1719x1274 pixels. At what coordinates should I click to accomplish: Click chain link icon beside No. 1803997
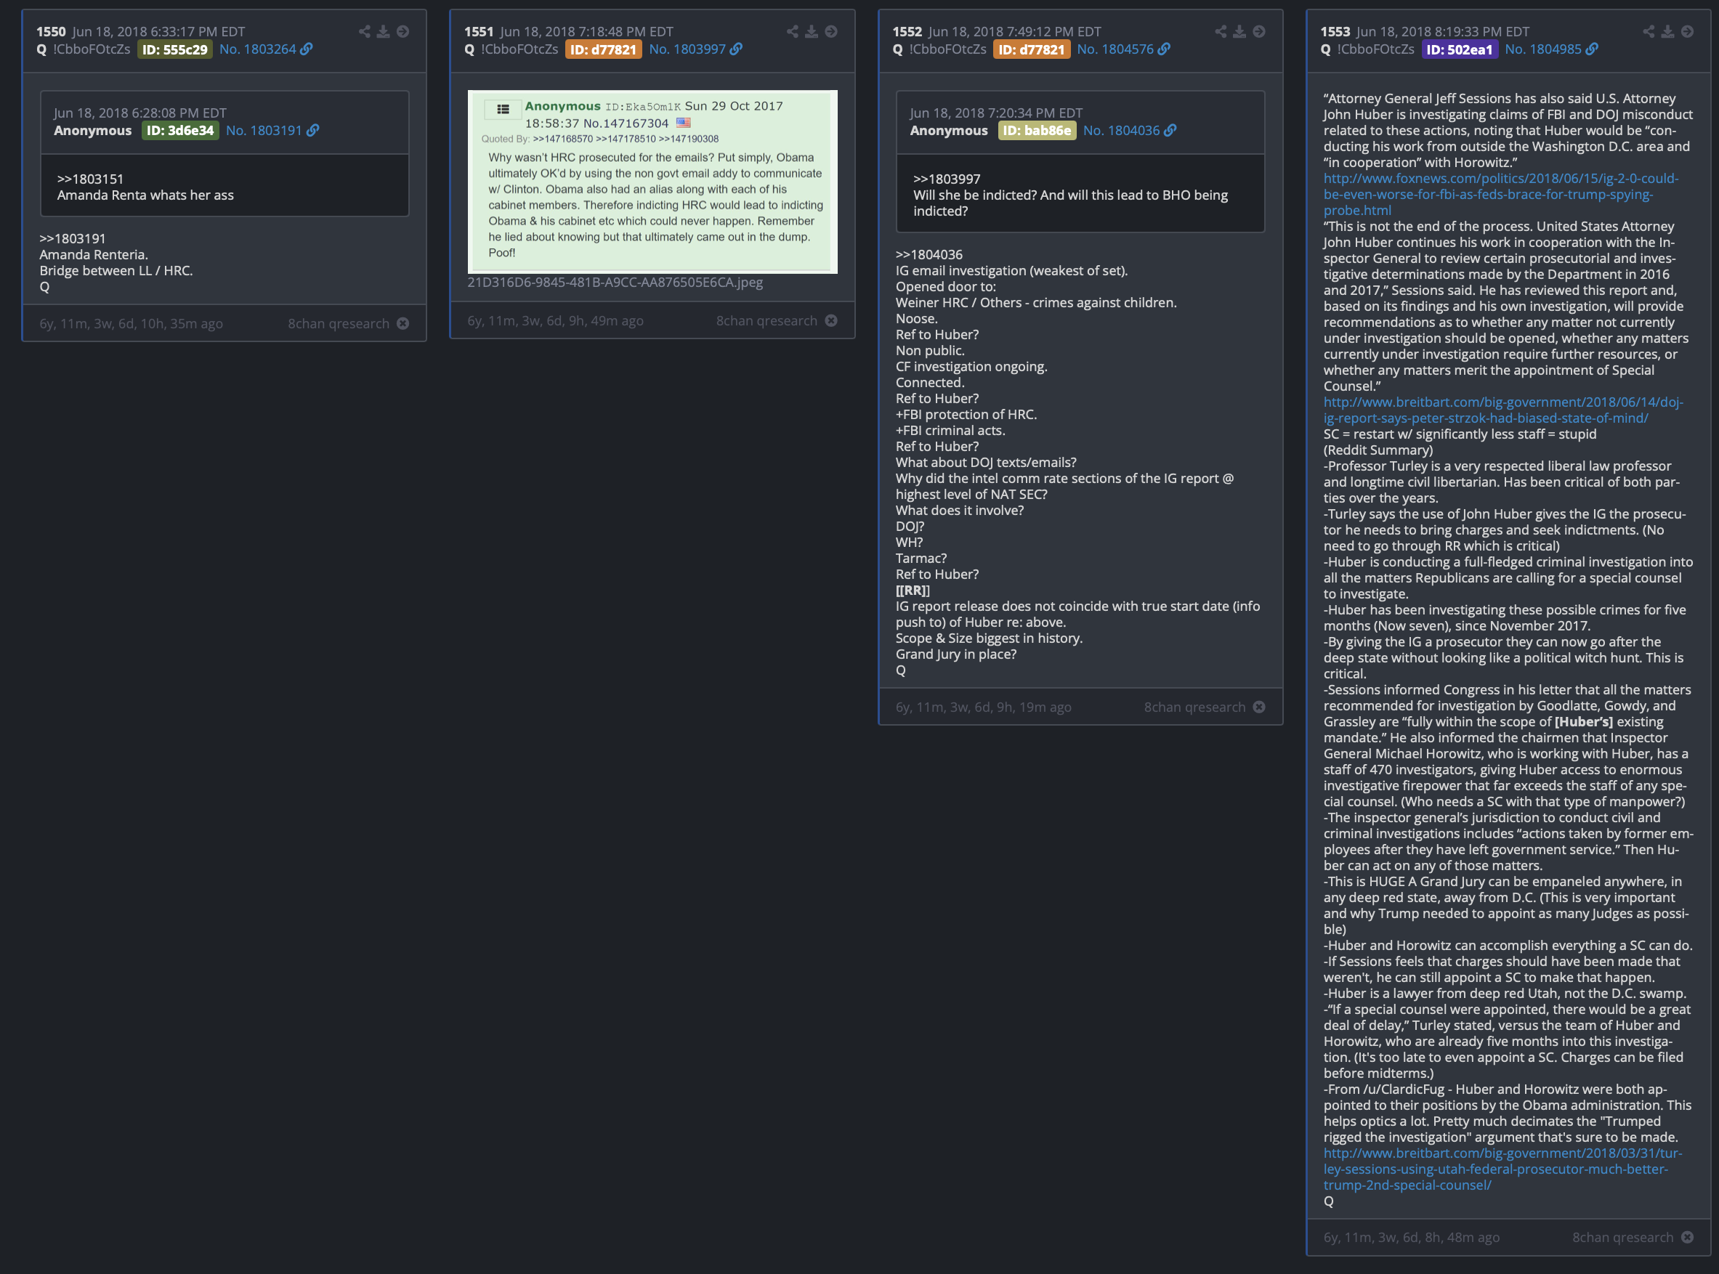click(x=736, y=49)
